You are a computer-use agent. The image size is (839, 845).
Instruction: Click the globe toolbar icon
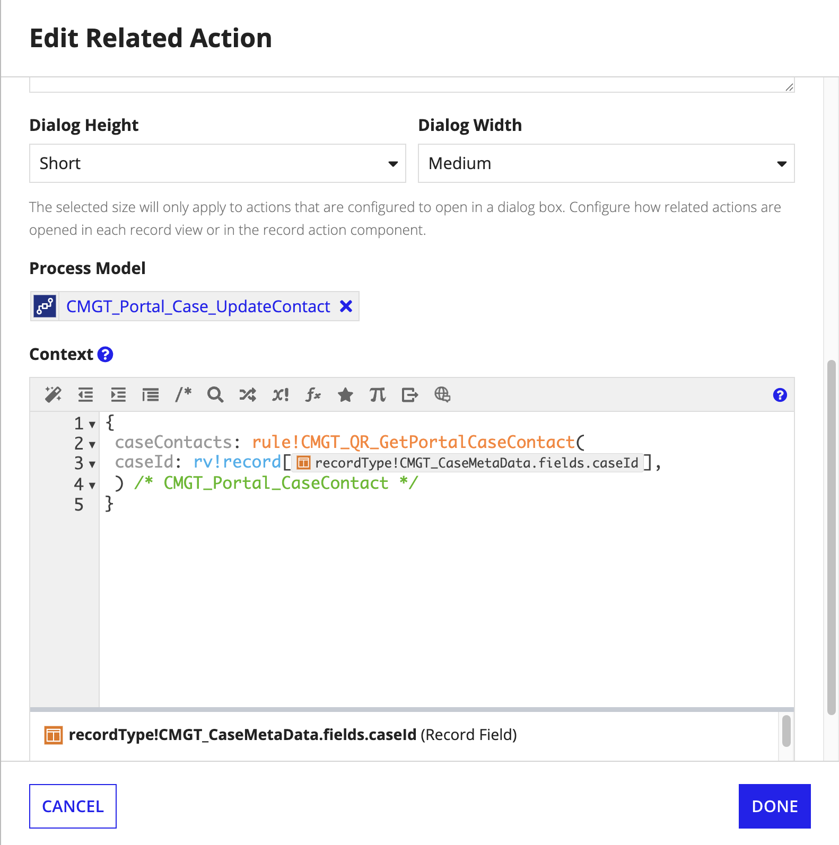pyautogui.click(x=442, y=394)
